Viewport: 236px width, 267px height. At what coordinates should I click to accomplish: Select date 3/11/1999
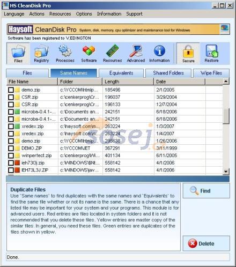pyautogui.click(x=167, y=148)
